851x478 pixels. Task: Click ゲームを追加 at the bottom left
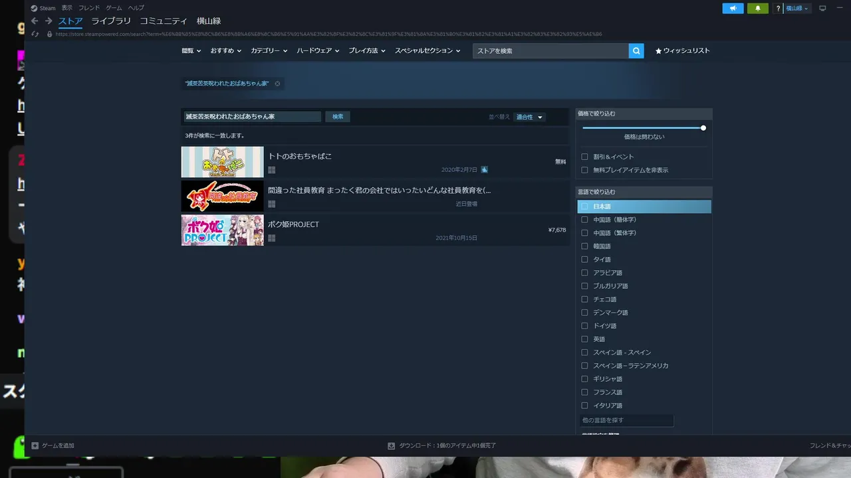point(58,445)
